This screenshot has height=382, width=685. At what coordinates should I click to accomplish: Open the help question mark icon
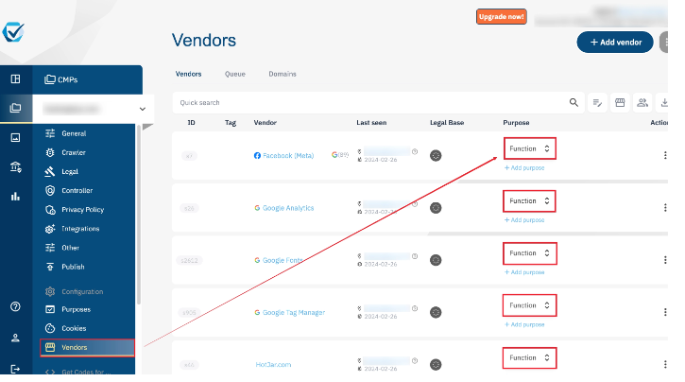[15, 306]
